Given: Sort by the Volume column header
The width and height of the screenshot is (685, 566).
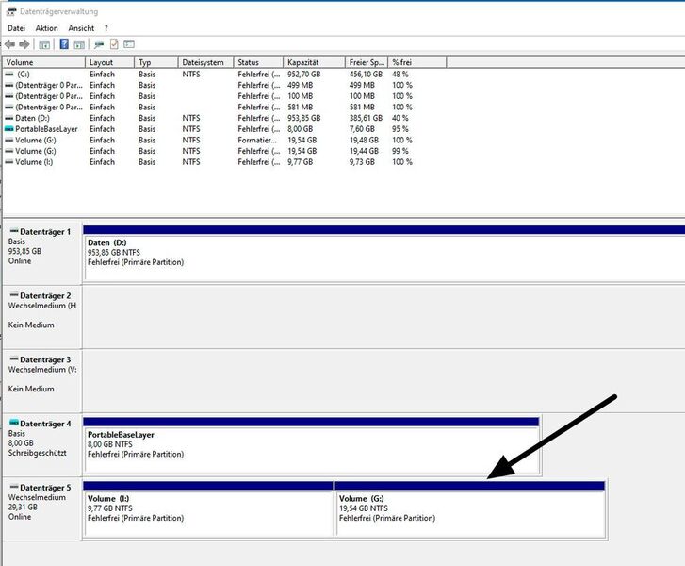Looking at the screenshot, I should 44,62.
